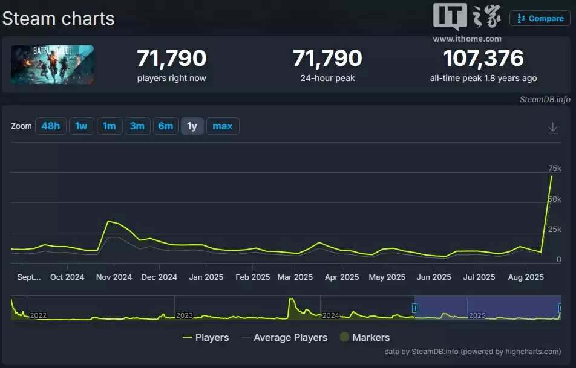
Task: Toggle the Players series in legend
Action: (x=206, y=338)
